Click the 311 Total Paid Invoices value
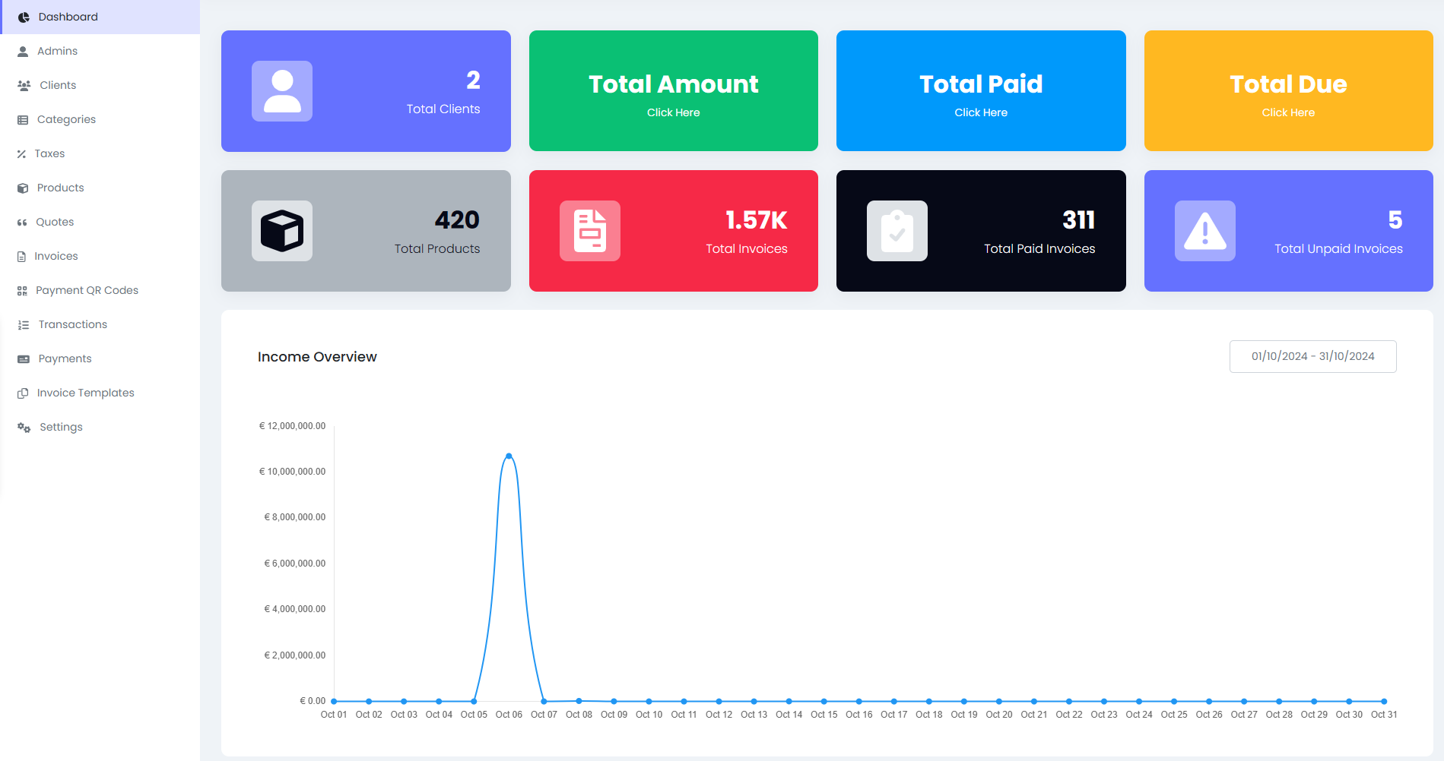 1079,220
